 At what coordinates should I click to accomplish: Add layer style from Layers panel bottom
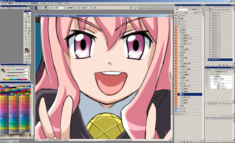pyautogui.click(x=184, y=142)
